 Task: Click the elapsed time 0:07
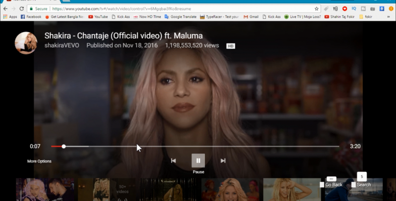pyautogui.click(x=35, y=146)
